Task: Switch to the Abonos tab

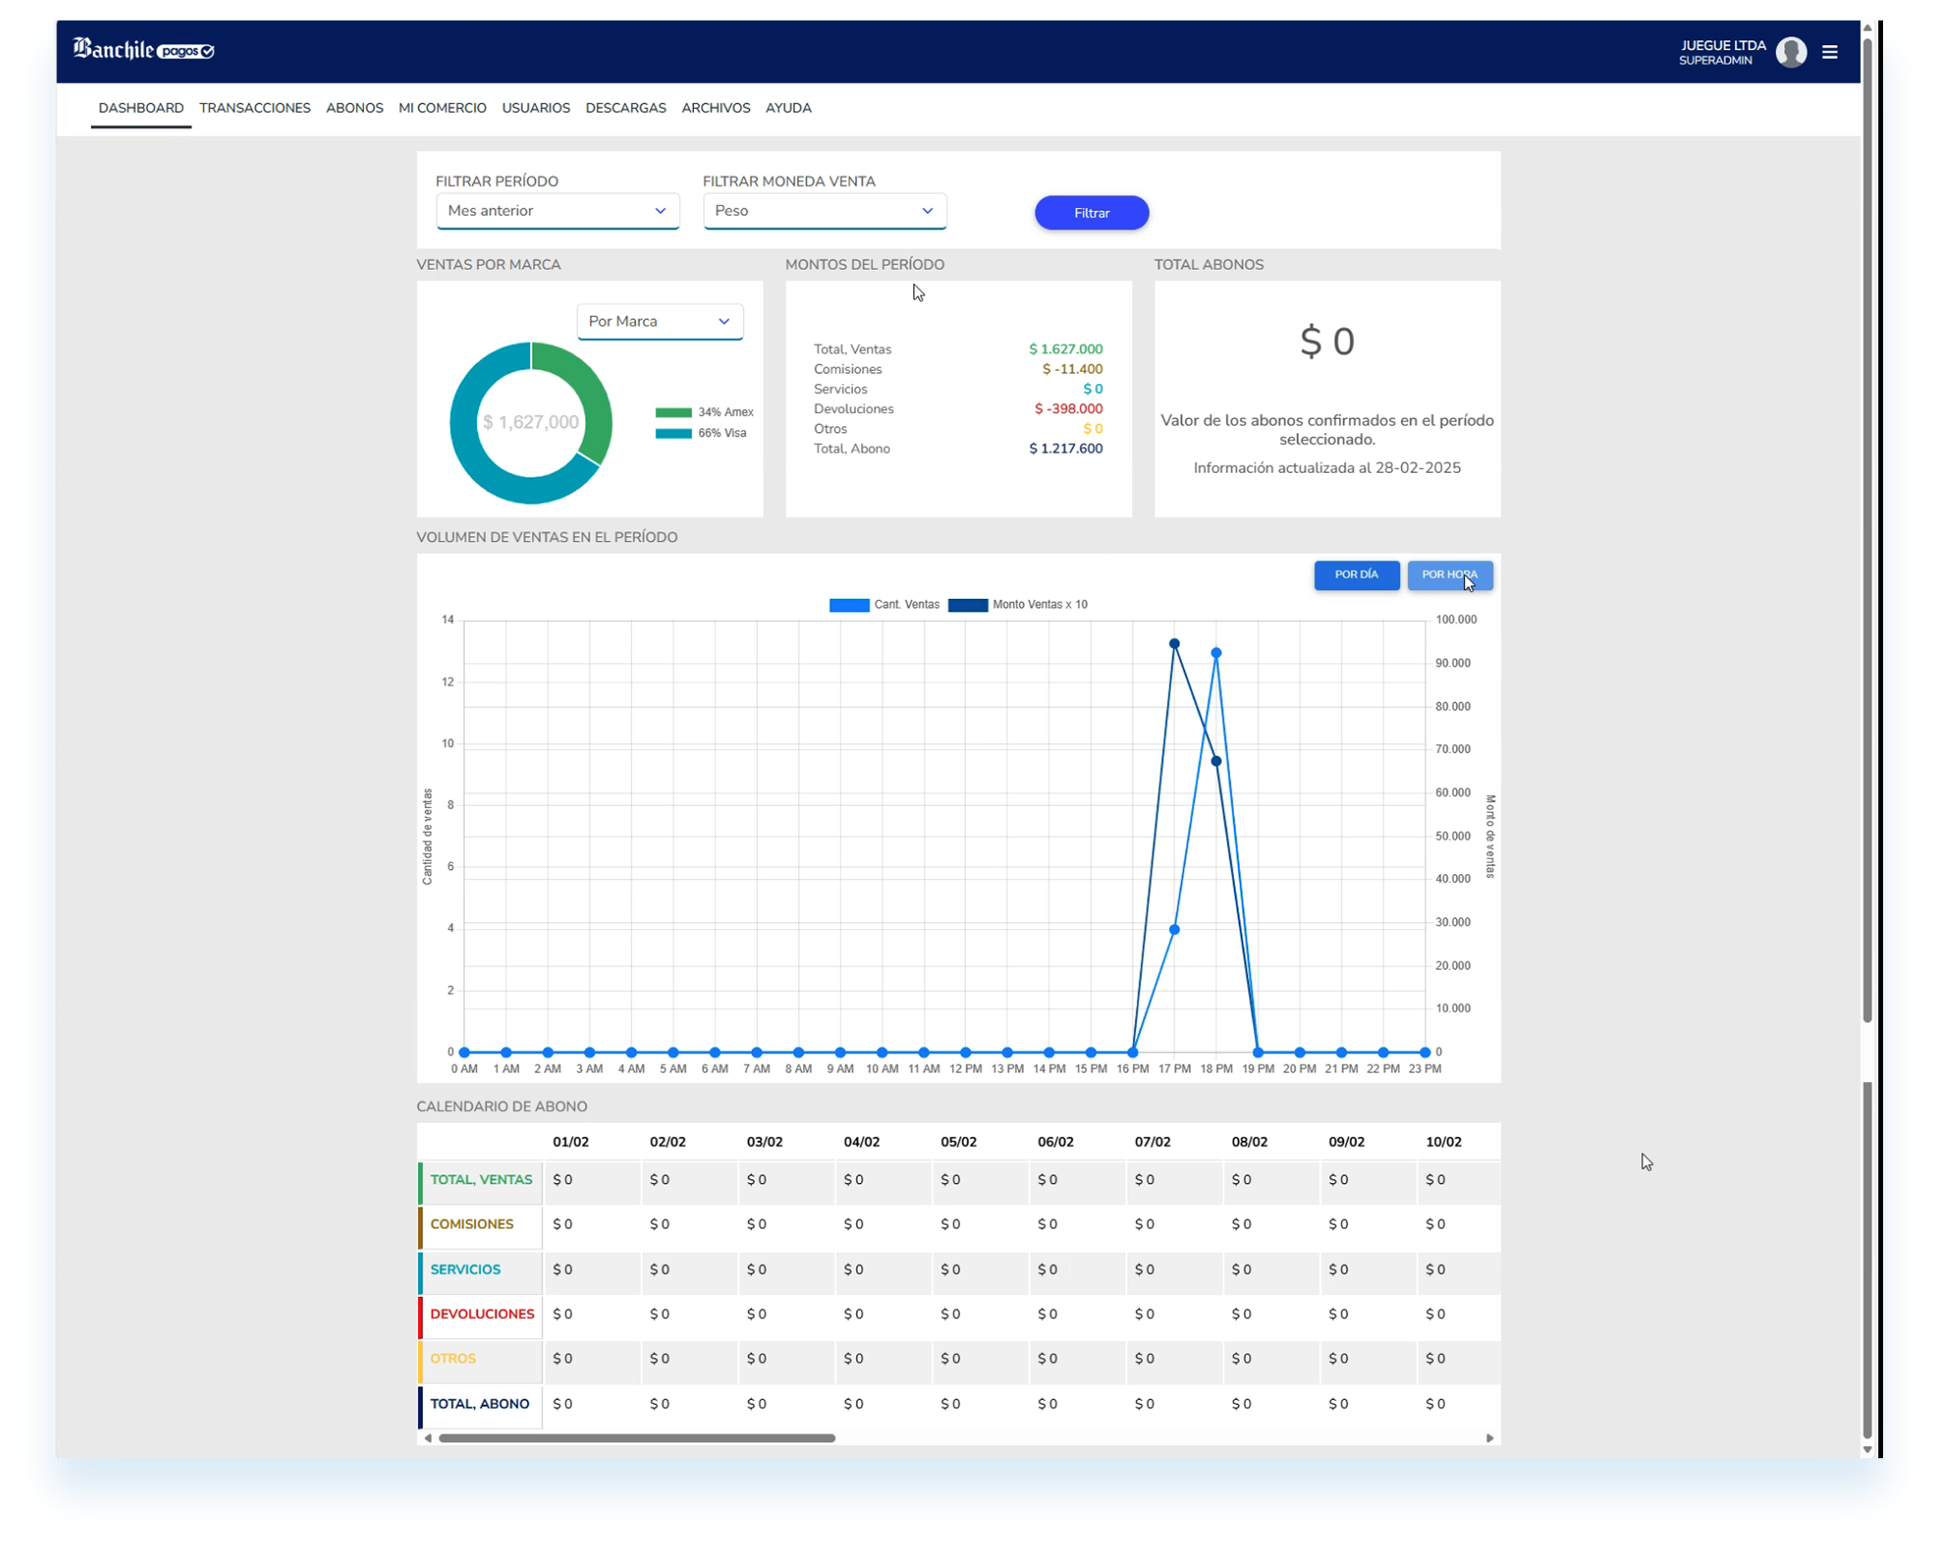Action: pyautogui.click(x=354, y=108)
